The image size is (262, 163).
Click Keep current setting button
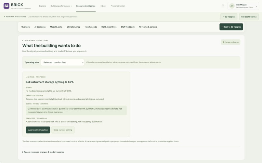[x=63, y=130]
